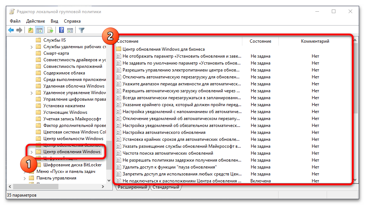Sort by the second Состояние column header
Screen dimensions: 365x205
(x=260, y=41)
